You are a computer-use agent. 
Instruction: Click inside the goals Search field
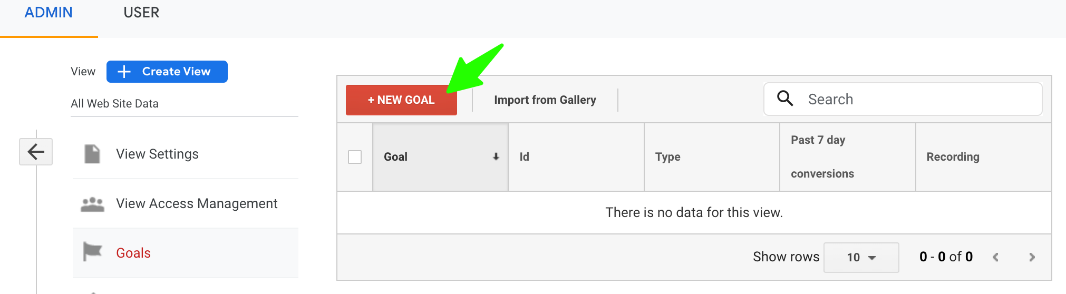[917, 99]
